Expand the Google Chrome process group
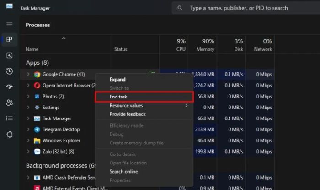 tap(28, 74)
